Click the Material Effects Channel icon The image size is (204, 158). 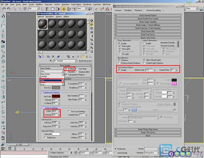73,57
